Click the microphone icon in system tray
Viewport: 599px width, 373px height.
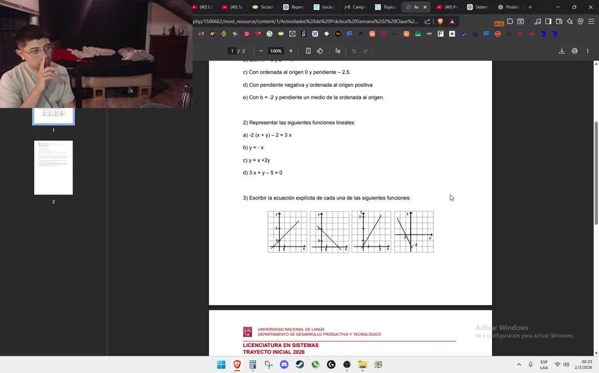tap(530, 365)
